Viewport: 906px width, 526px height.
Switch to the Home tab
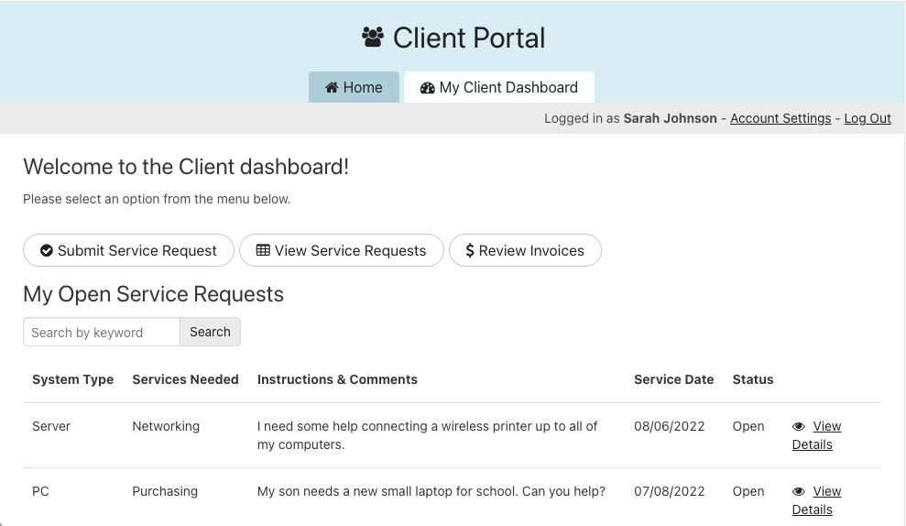[354, 88]
